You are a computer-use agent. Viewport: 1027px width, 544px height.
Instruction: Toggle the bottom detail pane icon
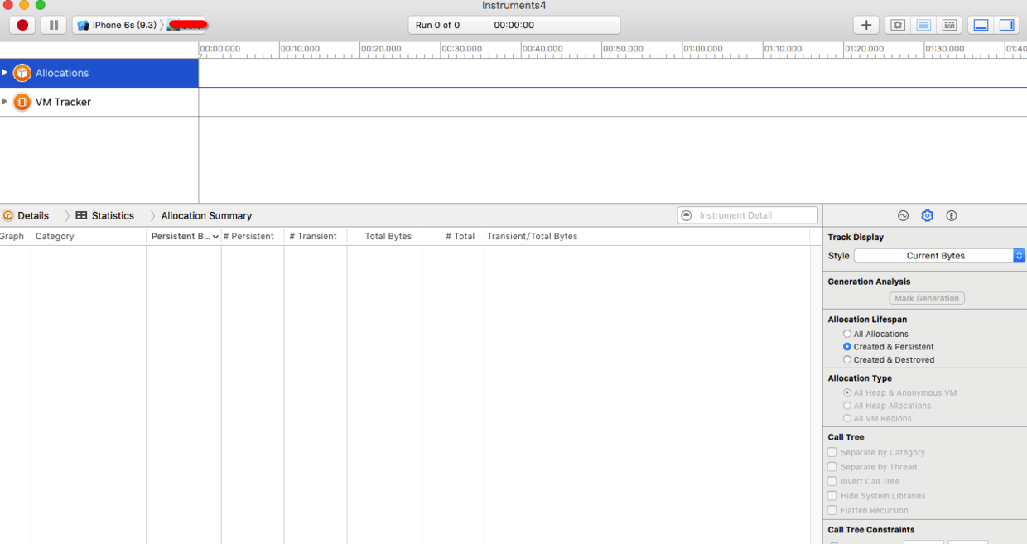(x=981, y=25)
